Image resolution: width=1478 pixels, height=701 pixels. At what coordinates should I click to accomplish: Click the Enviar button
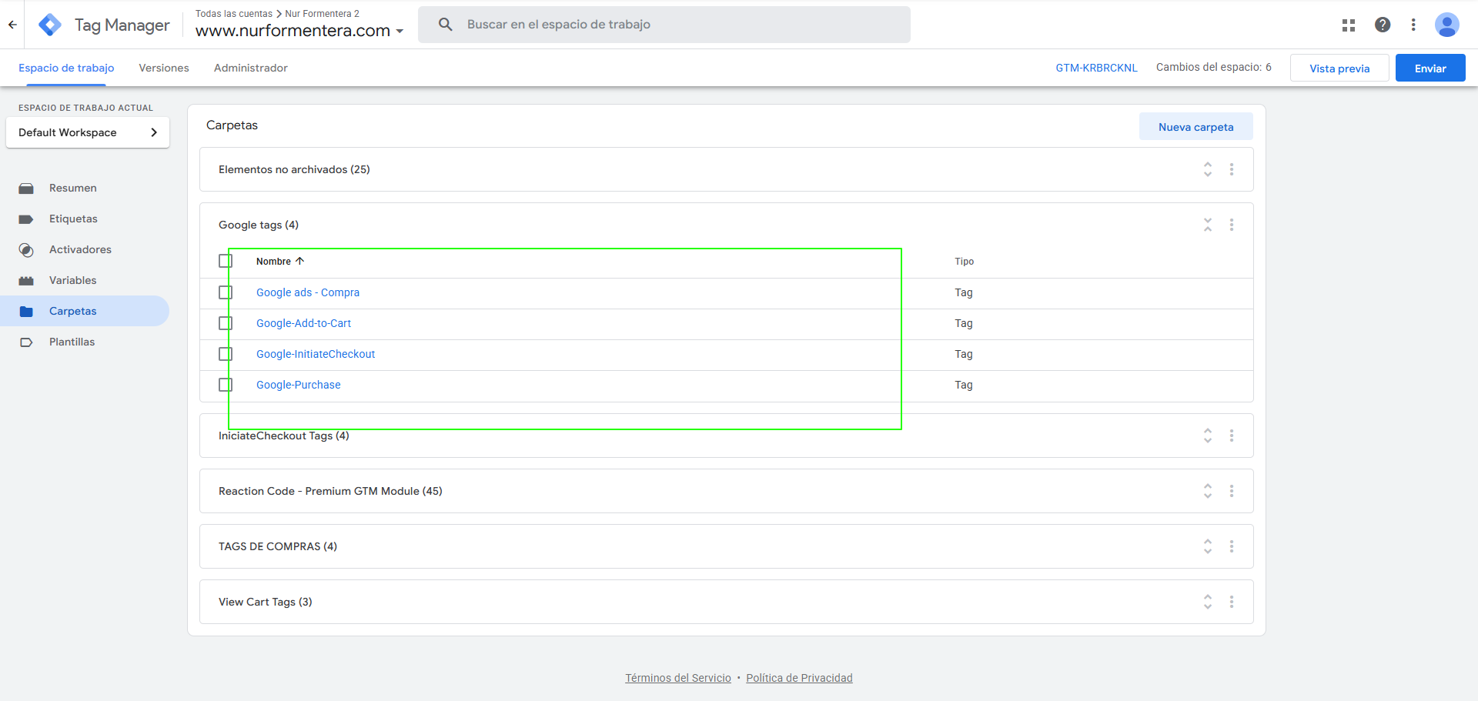(x=1430, y=68)
